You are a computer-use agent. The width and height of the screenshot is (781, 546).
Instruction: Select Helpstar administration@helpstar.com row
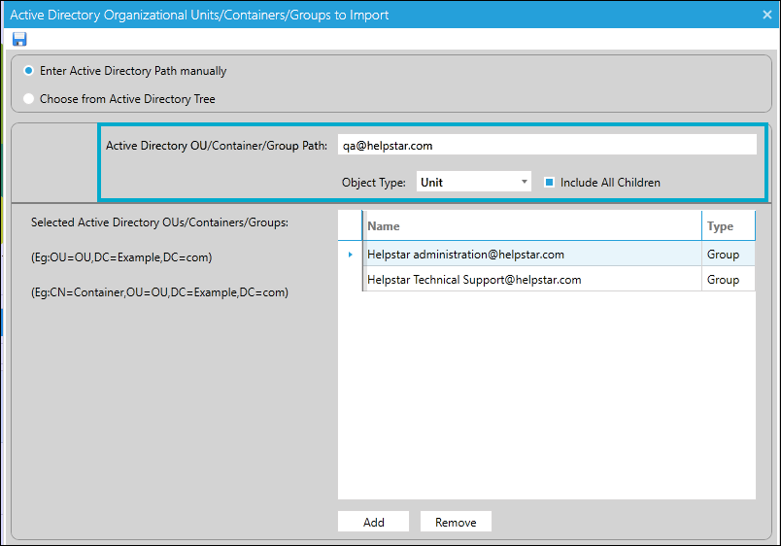465,255
